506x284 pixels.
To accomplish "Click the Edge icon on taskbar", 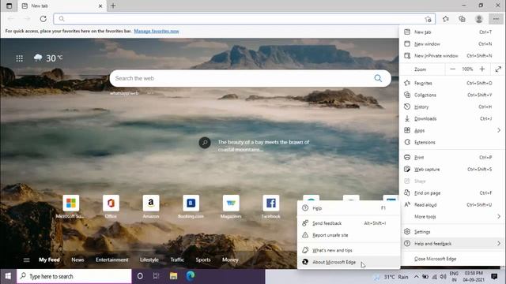I will (191, 276).
